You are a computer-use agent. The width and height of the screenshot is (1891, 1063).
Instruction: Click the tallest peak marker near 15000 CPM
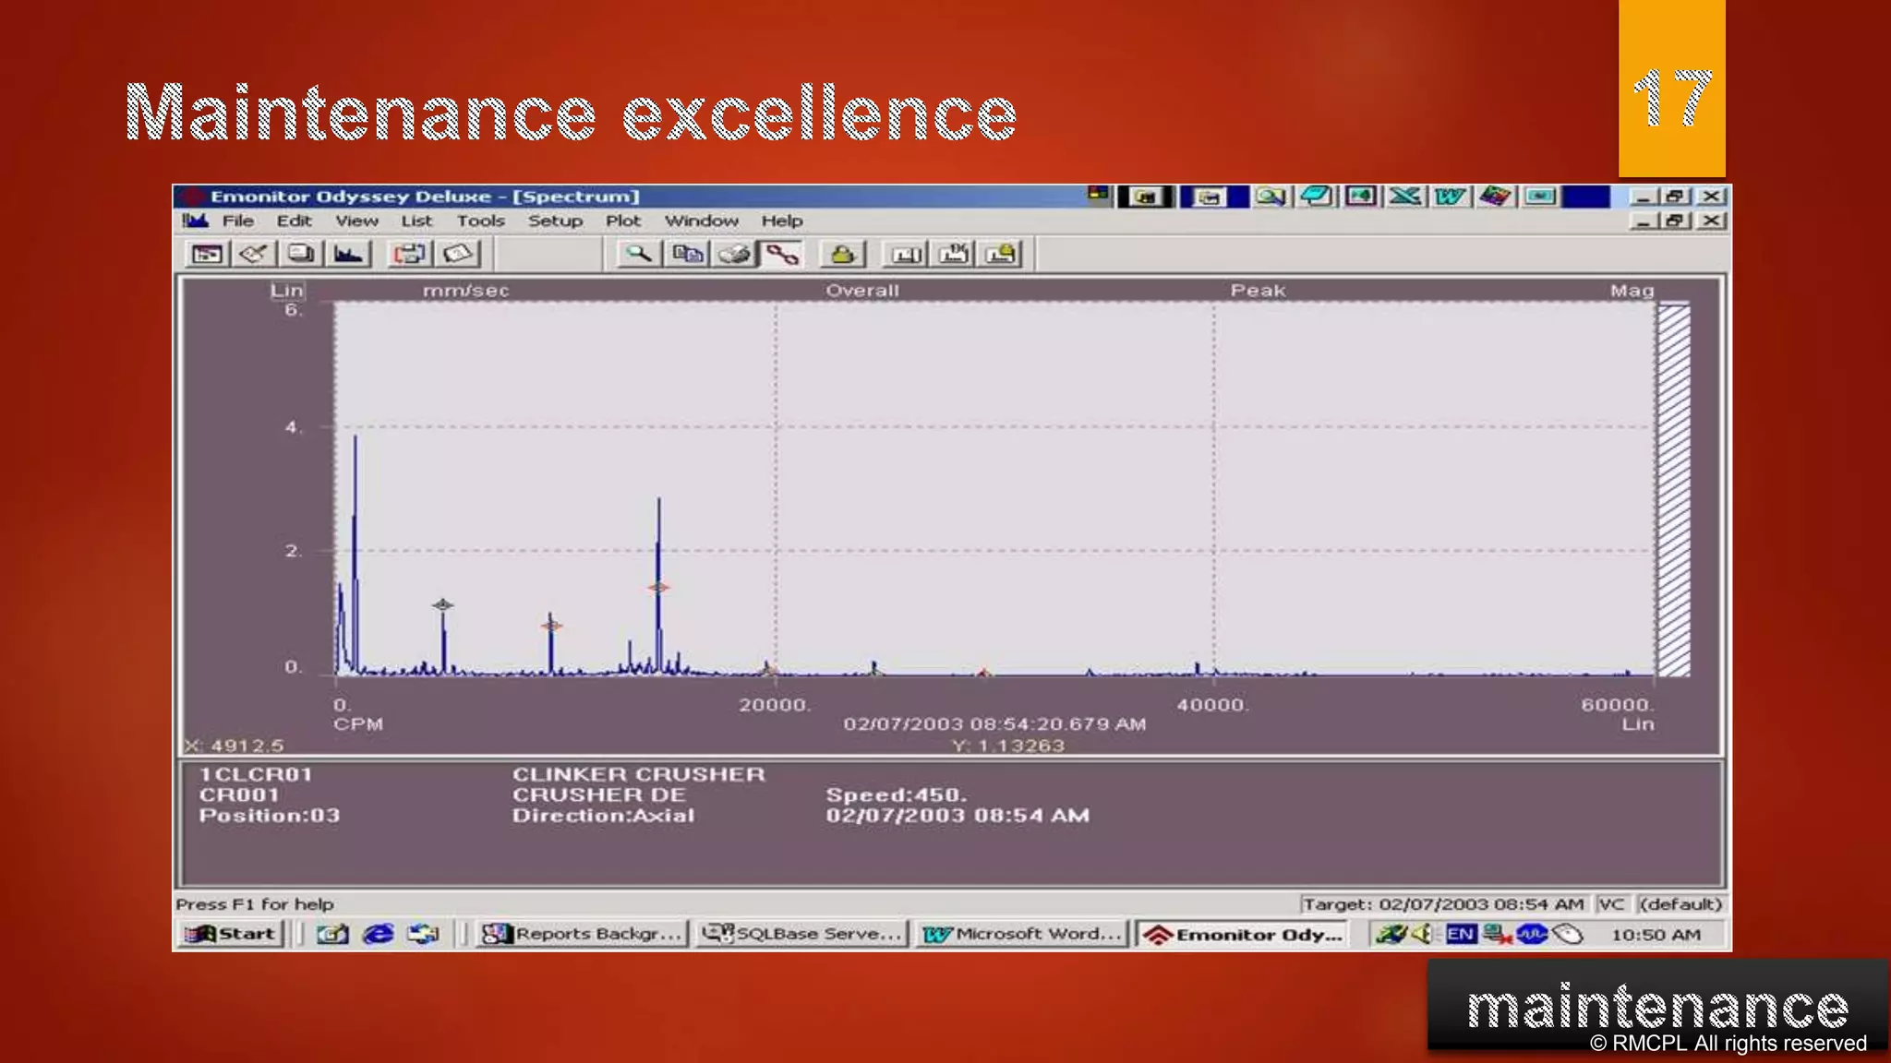658,587
